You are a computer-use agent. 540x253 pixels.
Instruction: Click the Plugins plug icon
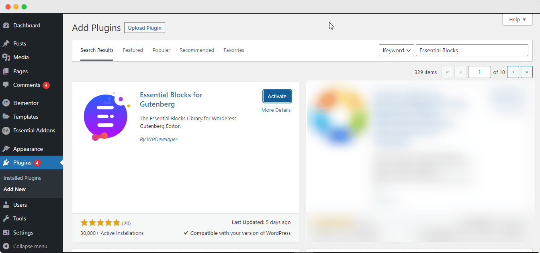[6, 163]
